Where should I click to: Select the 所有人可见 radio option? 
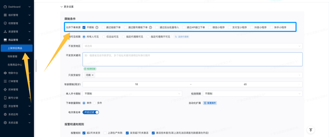tap(84, 37)
